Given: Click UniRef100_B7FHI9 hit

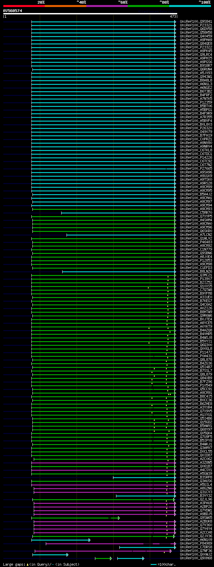Looking at the screenshot, I should coord(196,135).
